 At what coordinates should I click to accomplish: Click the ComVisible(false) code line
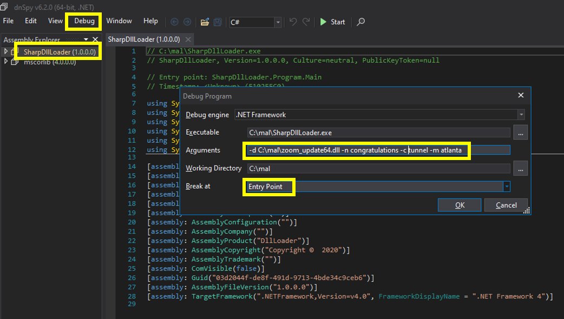pyautogui.click(x=206, y=268)
